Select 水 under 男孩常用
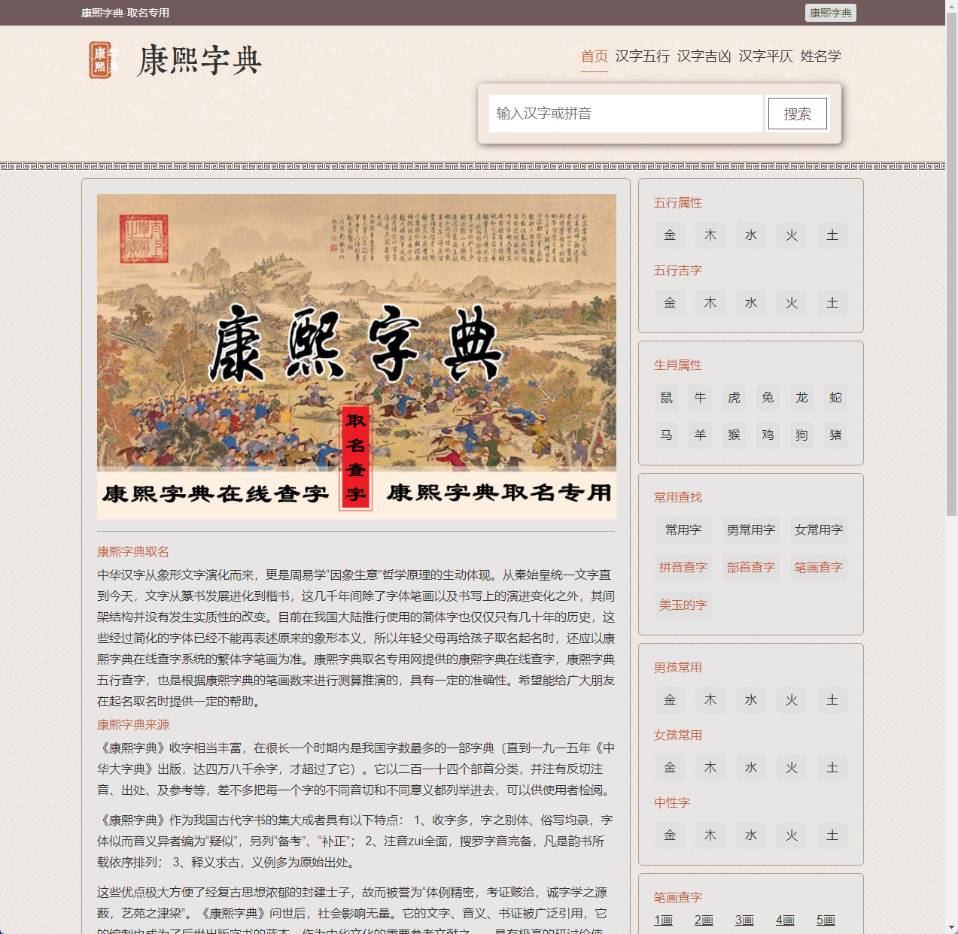 750,699
